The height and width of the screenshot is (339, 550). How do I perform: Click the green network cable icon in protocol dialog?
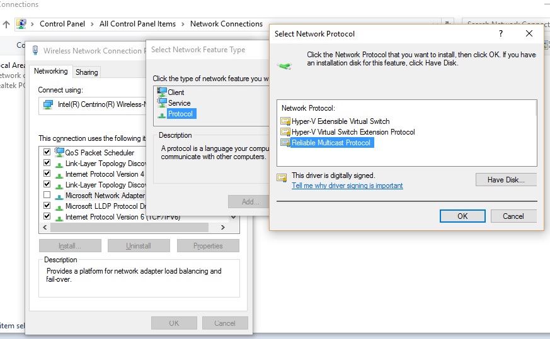(285, 65)
